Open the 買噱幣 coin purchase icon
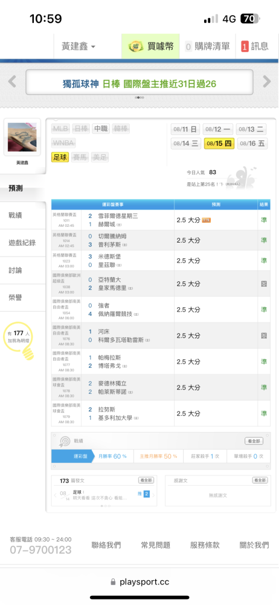This screenshot has height=605, width=279. (134, 47)
